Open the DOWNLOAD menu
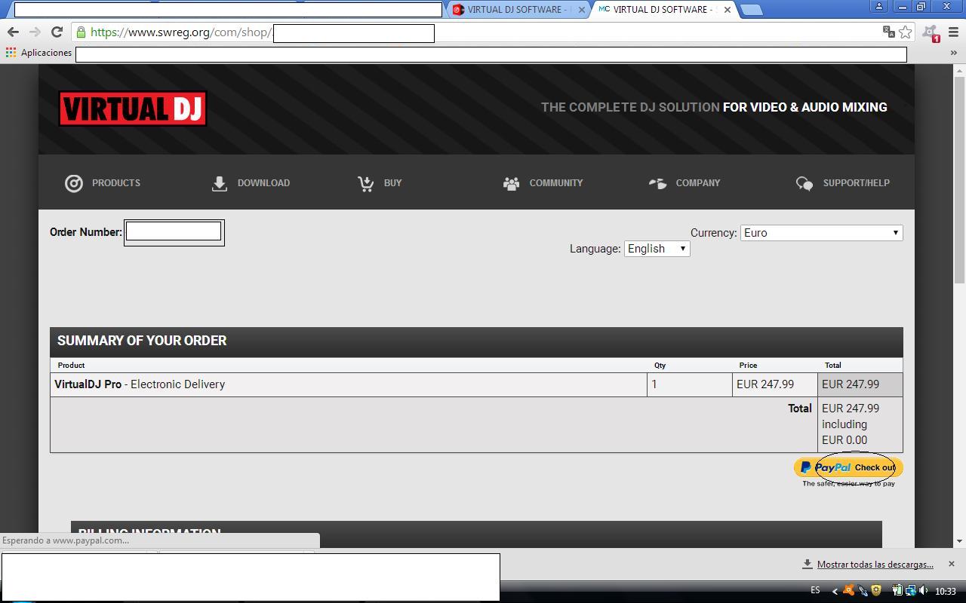 coord(250,183)
